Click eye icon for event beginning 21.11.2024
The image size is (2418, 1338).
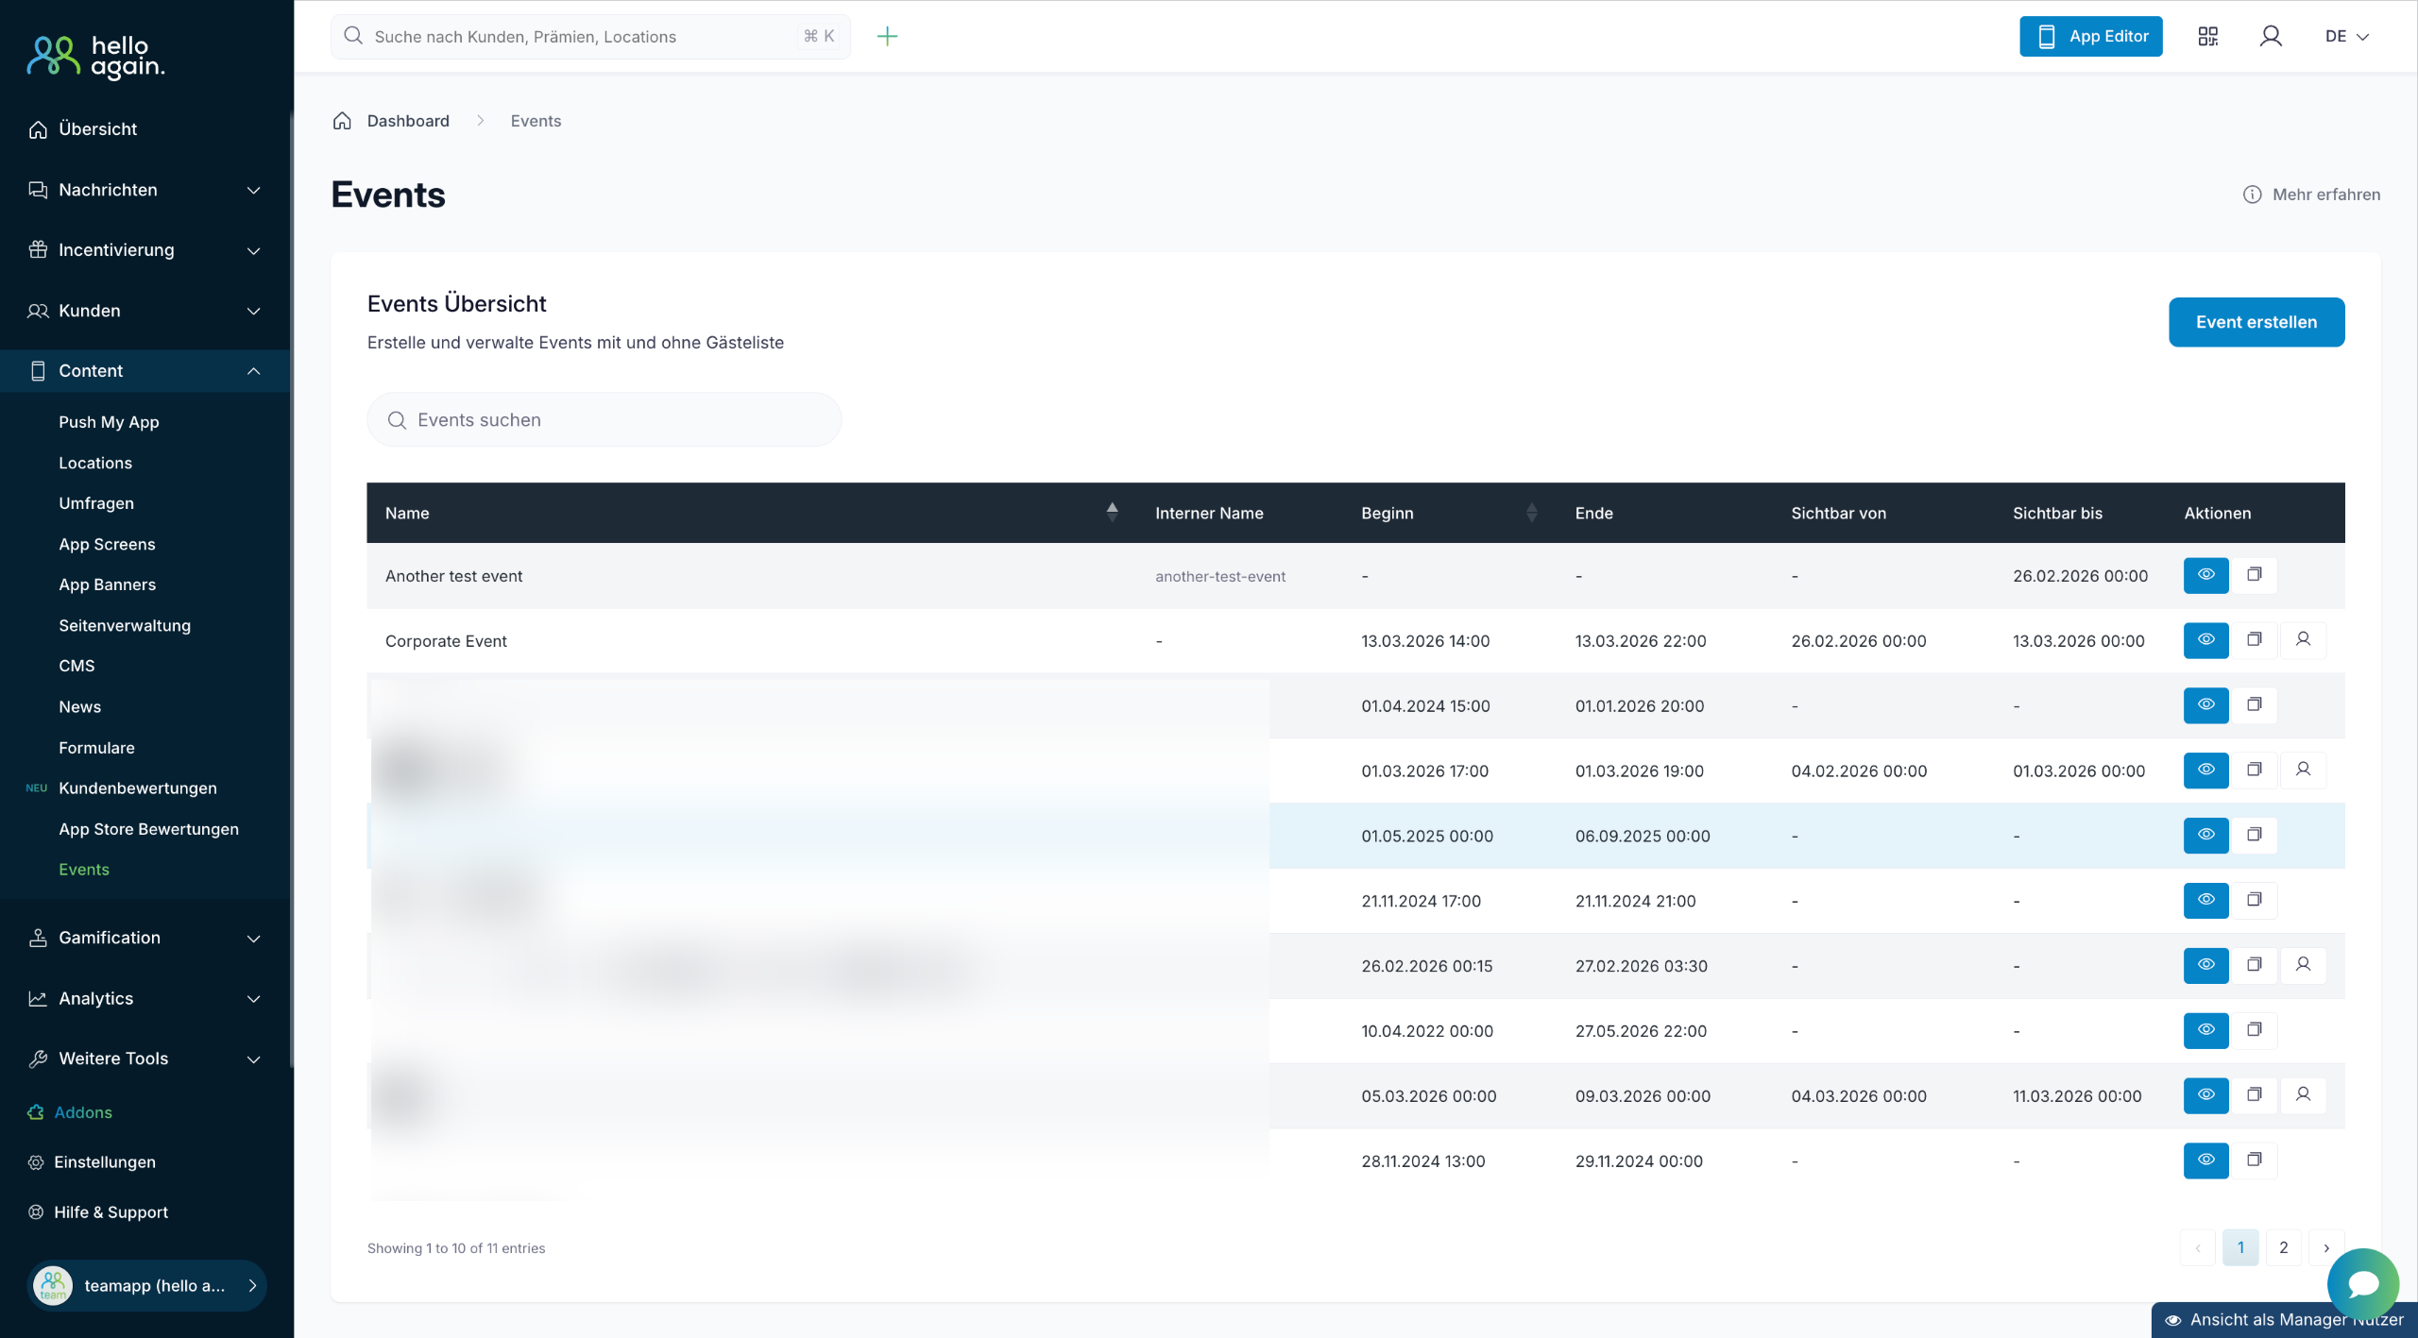pyautogui.click(x=2205, y=900)
